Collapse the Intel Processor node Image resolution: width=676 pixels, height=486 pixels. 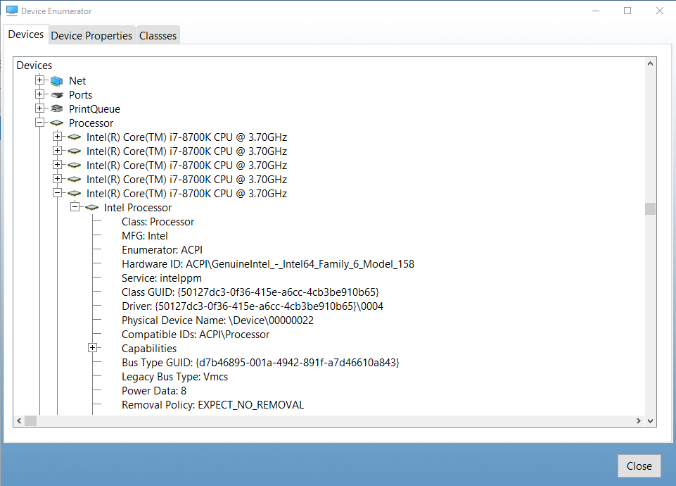click(x=75, y=207)
